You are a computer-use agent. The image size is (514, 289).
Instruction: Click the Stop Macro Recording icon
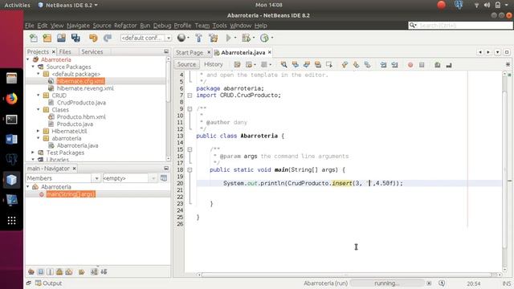pos(422,65)
